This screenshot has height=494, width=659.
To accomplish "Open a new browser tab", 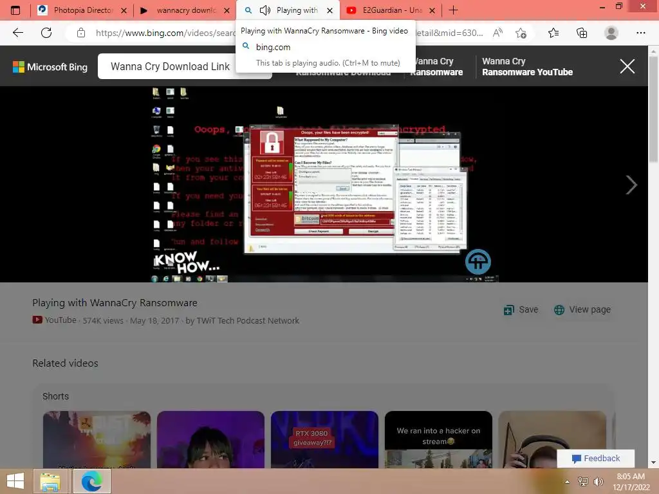I will pos(453,10).
